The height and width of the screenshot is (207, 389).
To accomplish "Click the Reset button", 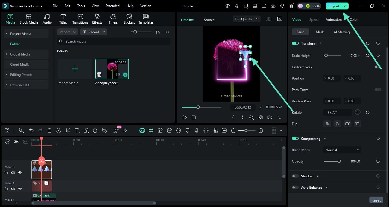I will [x=376, y=200].
